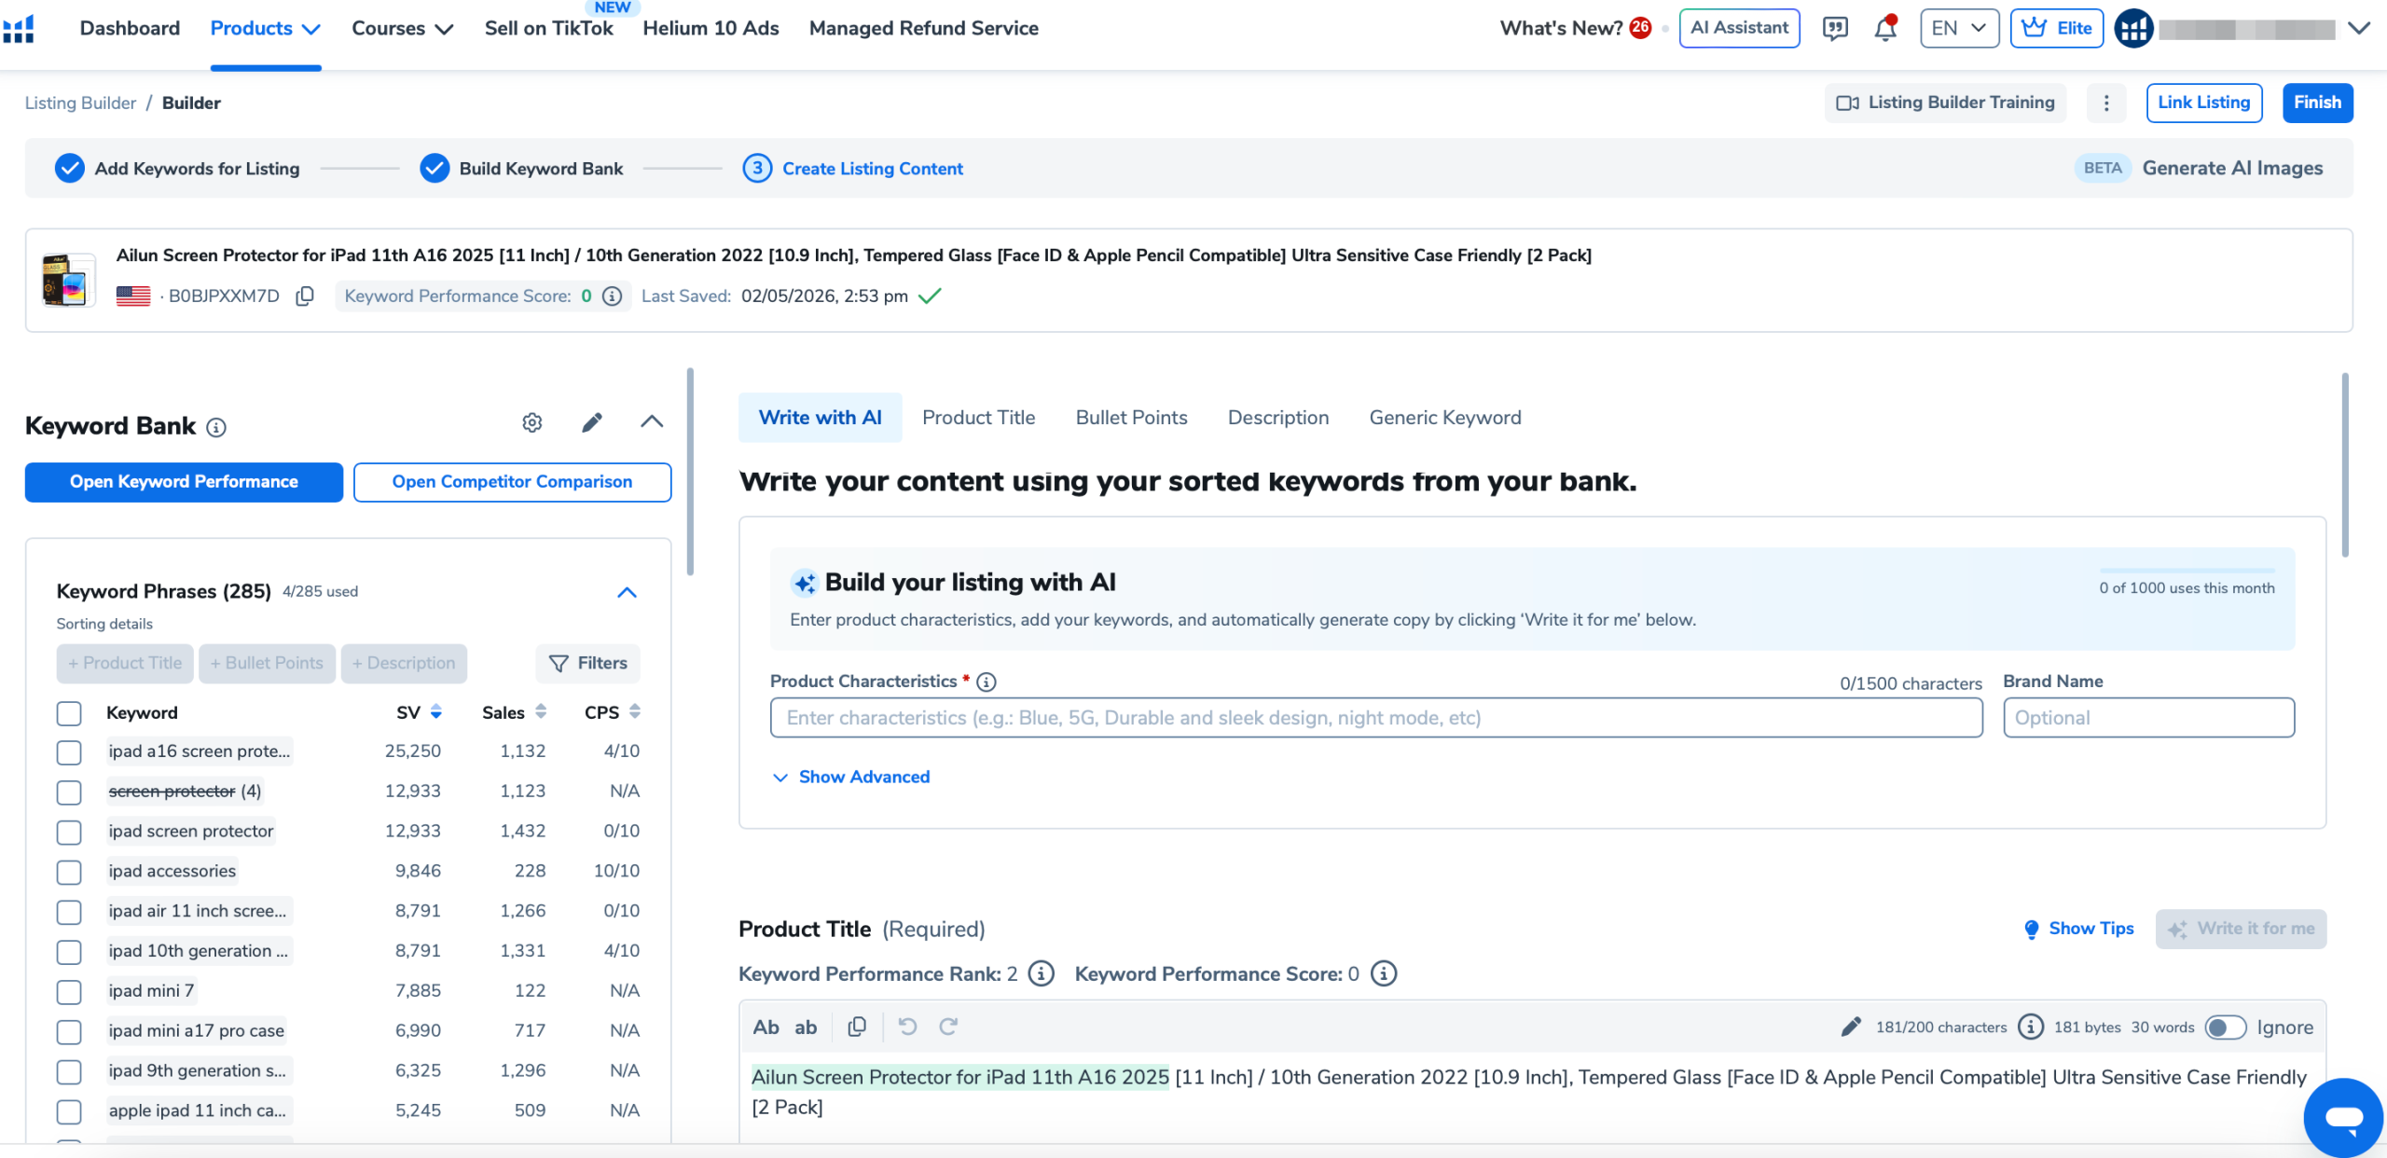Click the undo icon in title editor
2387x1158 pixels.
(907, 1027)
